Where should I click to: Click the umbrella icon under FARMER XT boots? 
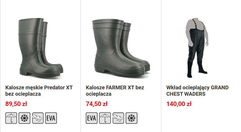[x=105, y=118]
